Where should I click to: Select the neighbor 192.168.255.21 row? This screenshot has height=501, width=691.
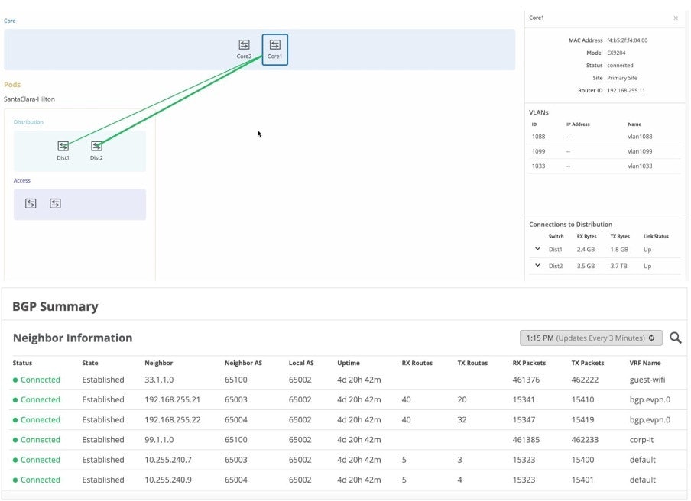(173, 399)
